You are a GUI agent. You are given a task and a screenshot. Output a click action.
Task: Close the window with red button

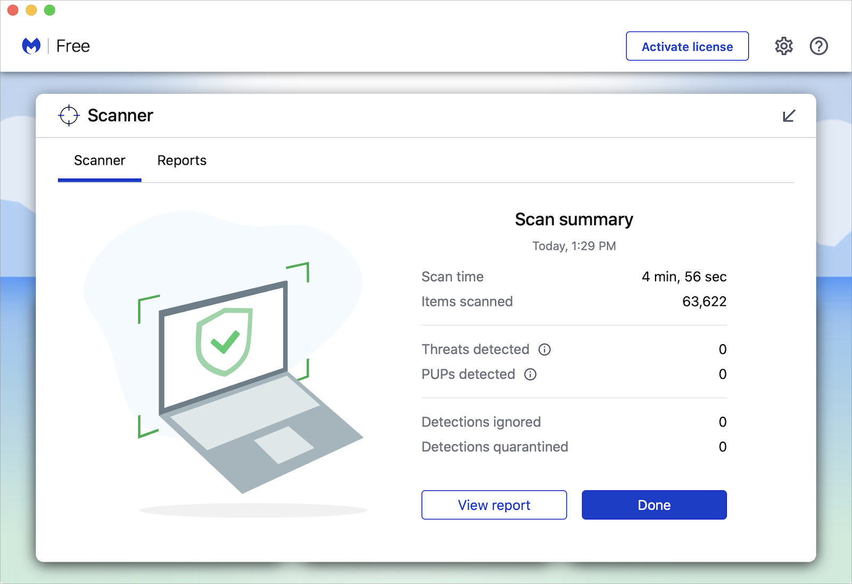(13, 10)
